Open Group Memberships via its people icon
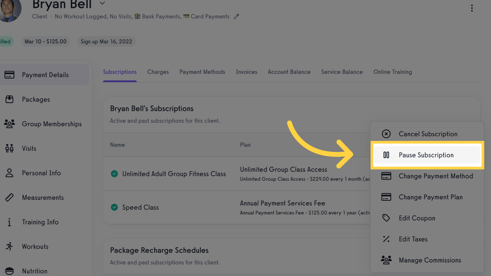 click(x=9, y=124)
